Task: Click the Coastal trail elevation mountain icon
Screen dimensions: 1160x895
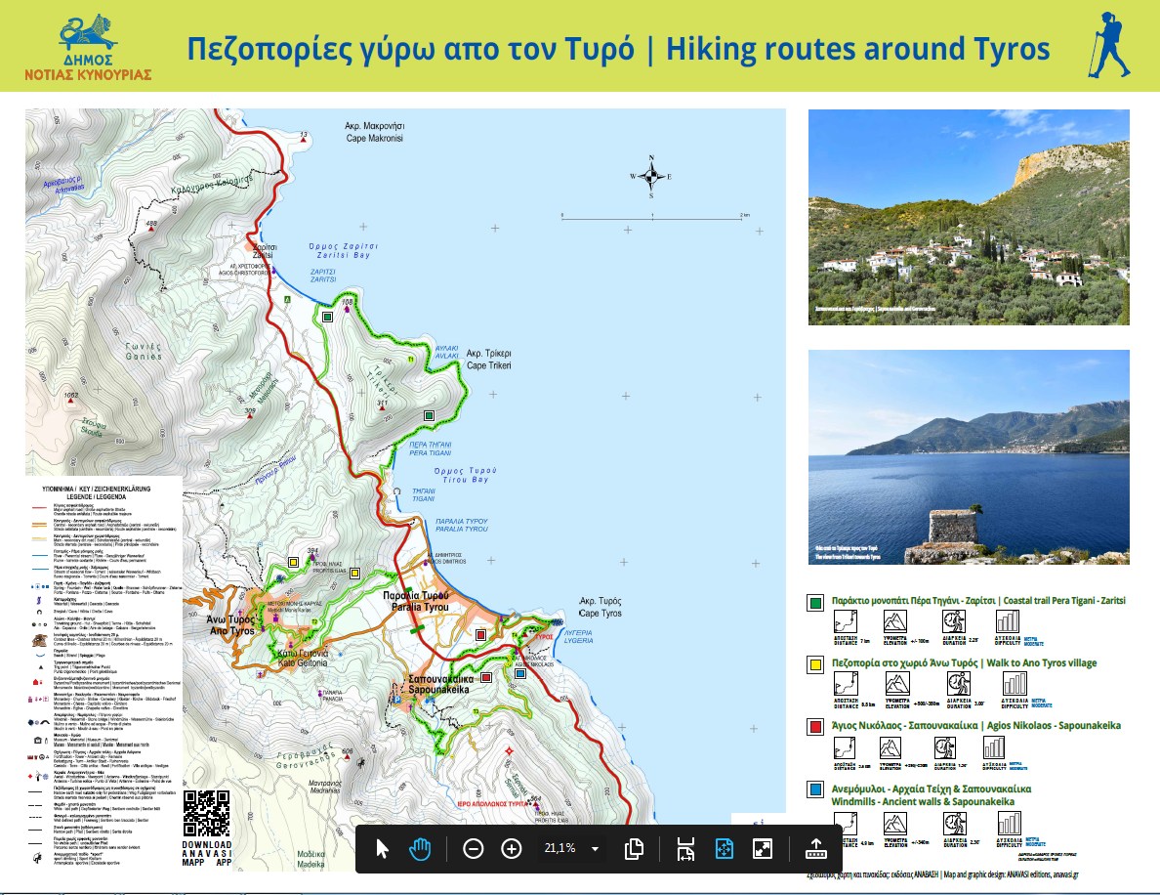Action: click(x=895, y=621)
